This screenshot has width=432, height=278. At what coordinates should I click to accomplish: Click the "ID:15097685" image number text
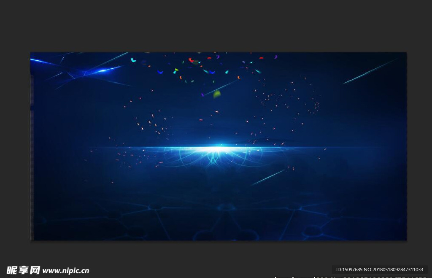point(349,270)
